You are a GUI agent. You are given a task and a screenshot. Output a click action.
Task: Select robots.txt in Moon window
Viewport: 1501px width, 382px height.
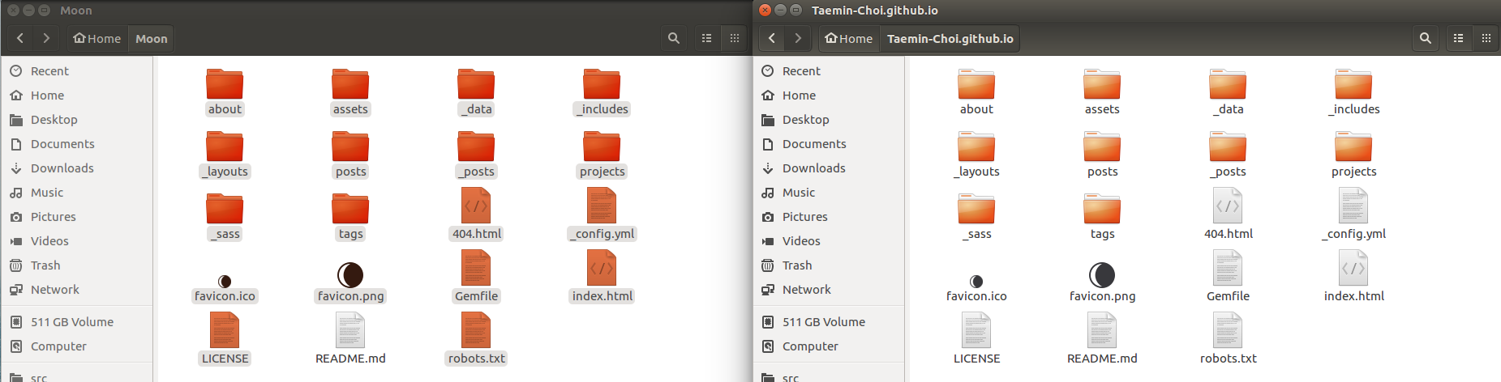[x=476, y=339]
